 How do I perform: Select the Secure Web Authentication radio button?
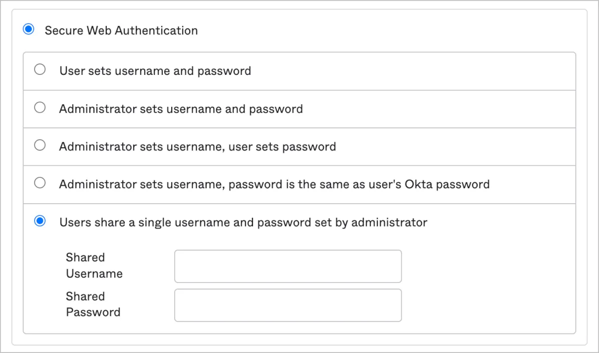[28, 29]
